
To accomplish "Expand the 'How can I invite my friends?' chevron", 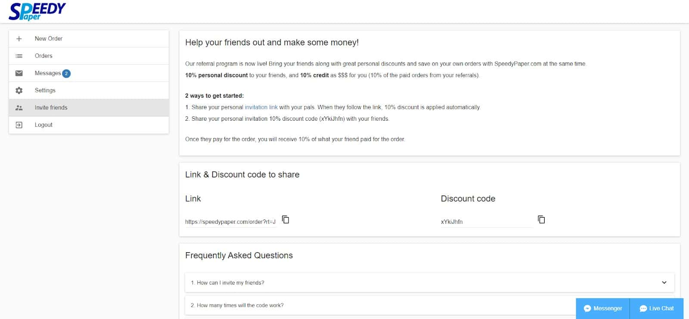I will click(664, 282).
